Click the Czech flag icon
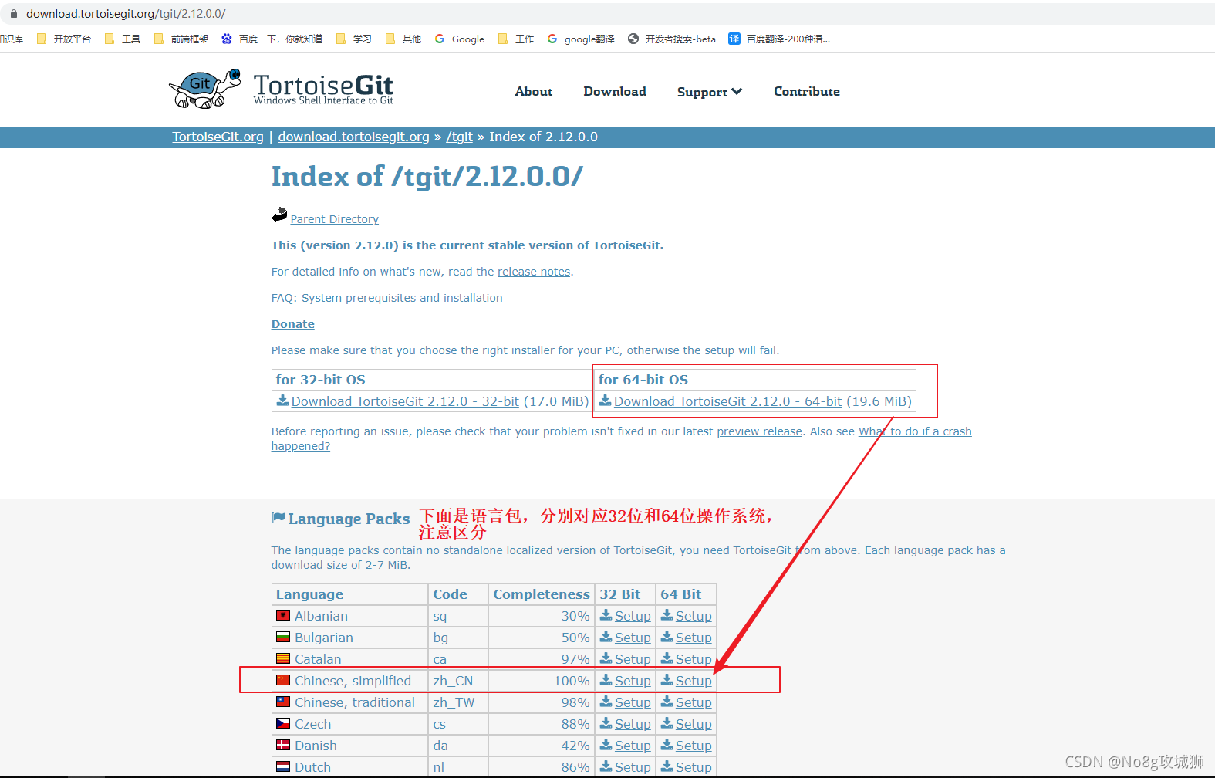 click(x=283, y=723)
